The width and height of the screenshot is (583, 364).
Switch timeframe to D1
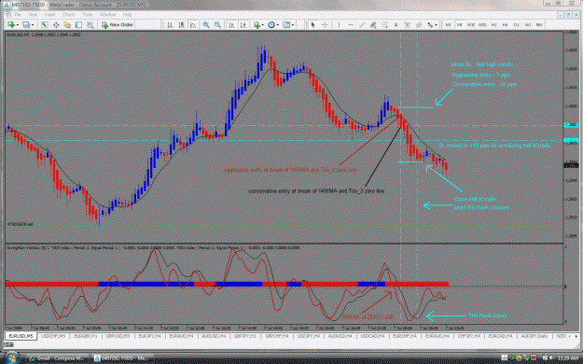517,25
